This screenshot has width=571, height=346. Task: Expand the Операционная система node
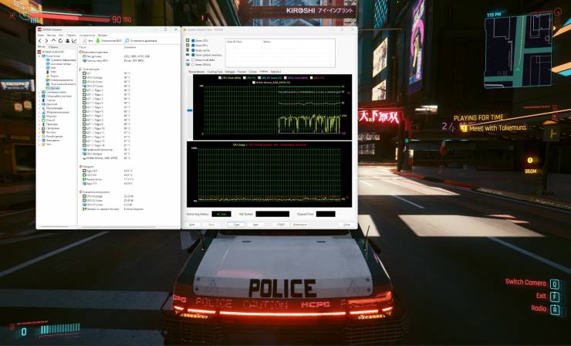[39, 97]
